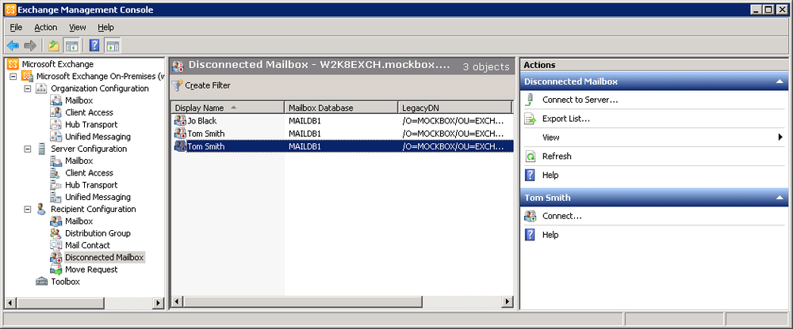Click the Create Filter button
Screen dimensions: 793x329
coord(201,85)
